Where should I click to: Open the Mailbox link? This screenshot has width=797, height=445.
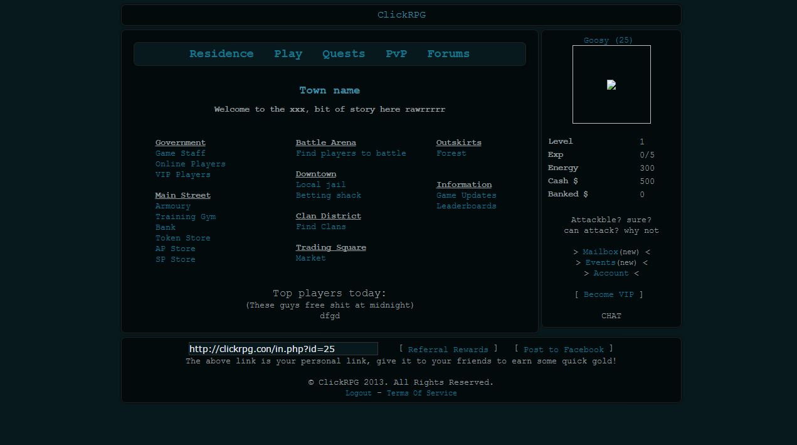[600, 252]
